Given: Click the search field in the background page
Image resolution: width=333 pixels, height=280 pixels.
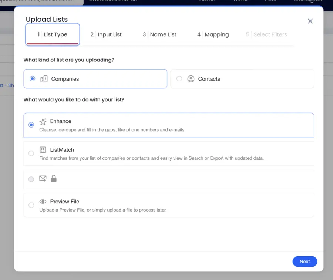Looking at the screenshot, I should click(41, 2).
